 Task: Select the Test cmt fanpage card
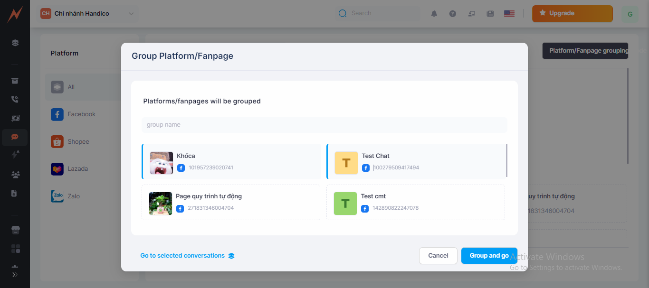pos(415,203)
